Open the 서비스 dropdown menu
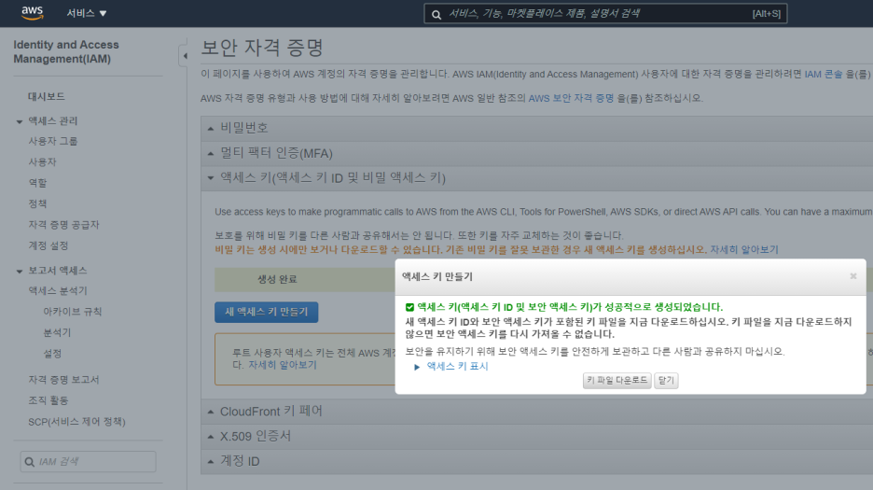 [x=87, y=13]
